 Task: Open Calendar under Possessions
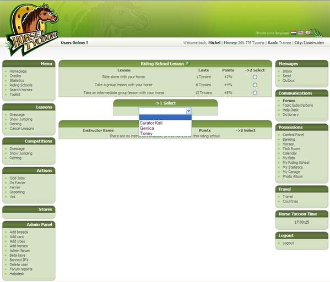tap(289, 153)
